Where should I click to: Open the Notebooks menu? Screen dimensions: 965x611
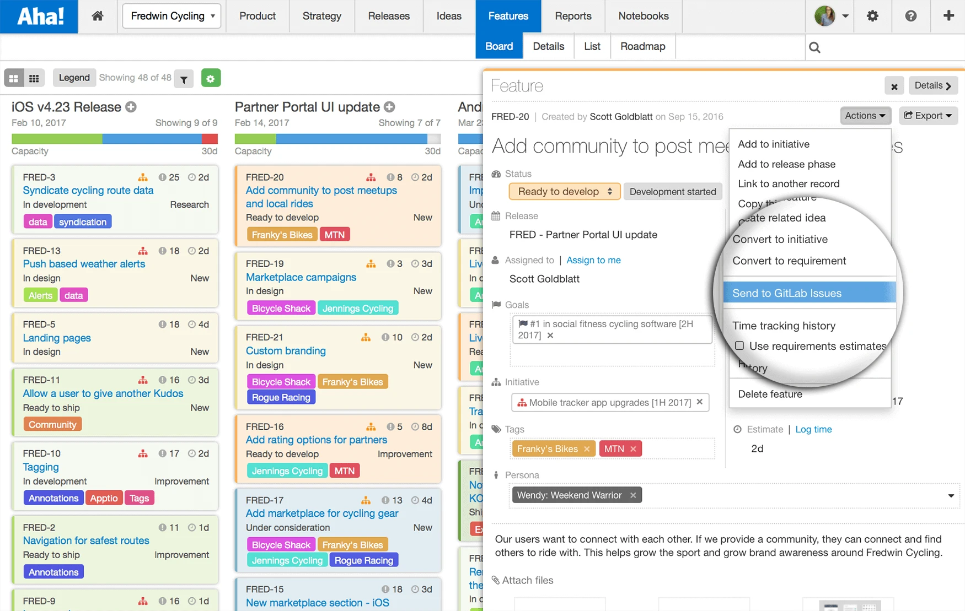(644, 16)
